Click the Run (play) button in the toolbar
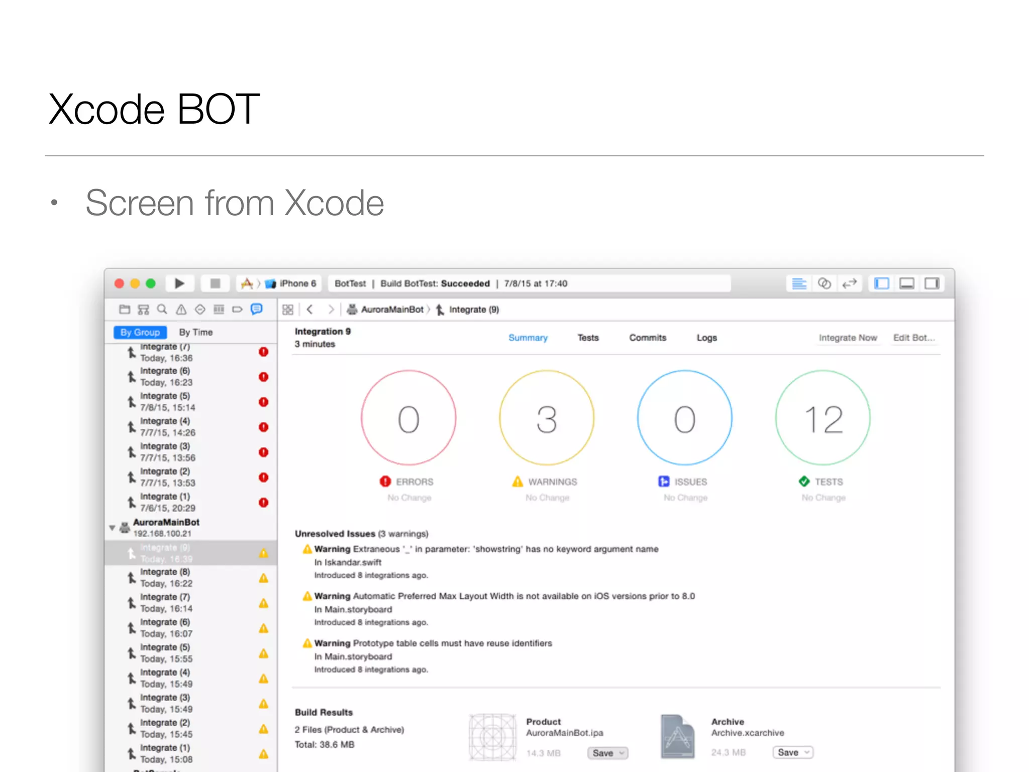Screen dimensions: 1029x772 179,283
